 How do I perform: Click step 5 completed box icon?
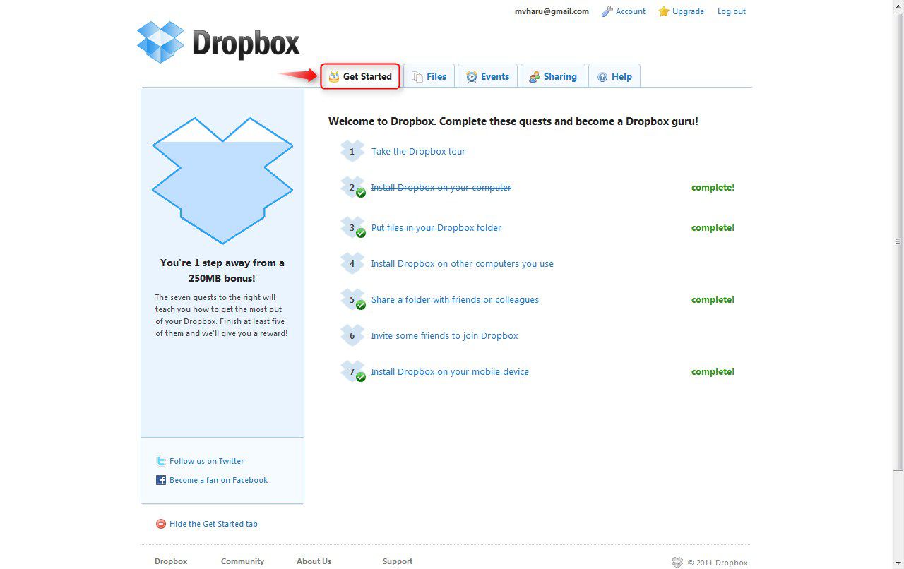coord(352,299)
